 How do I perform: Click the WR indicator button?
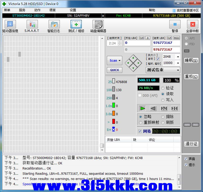187,125
